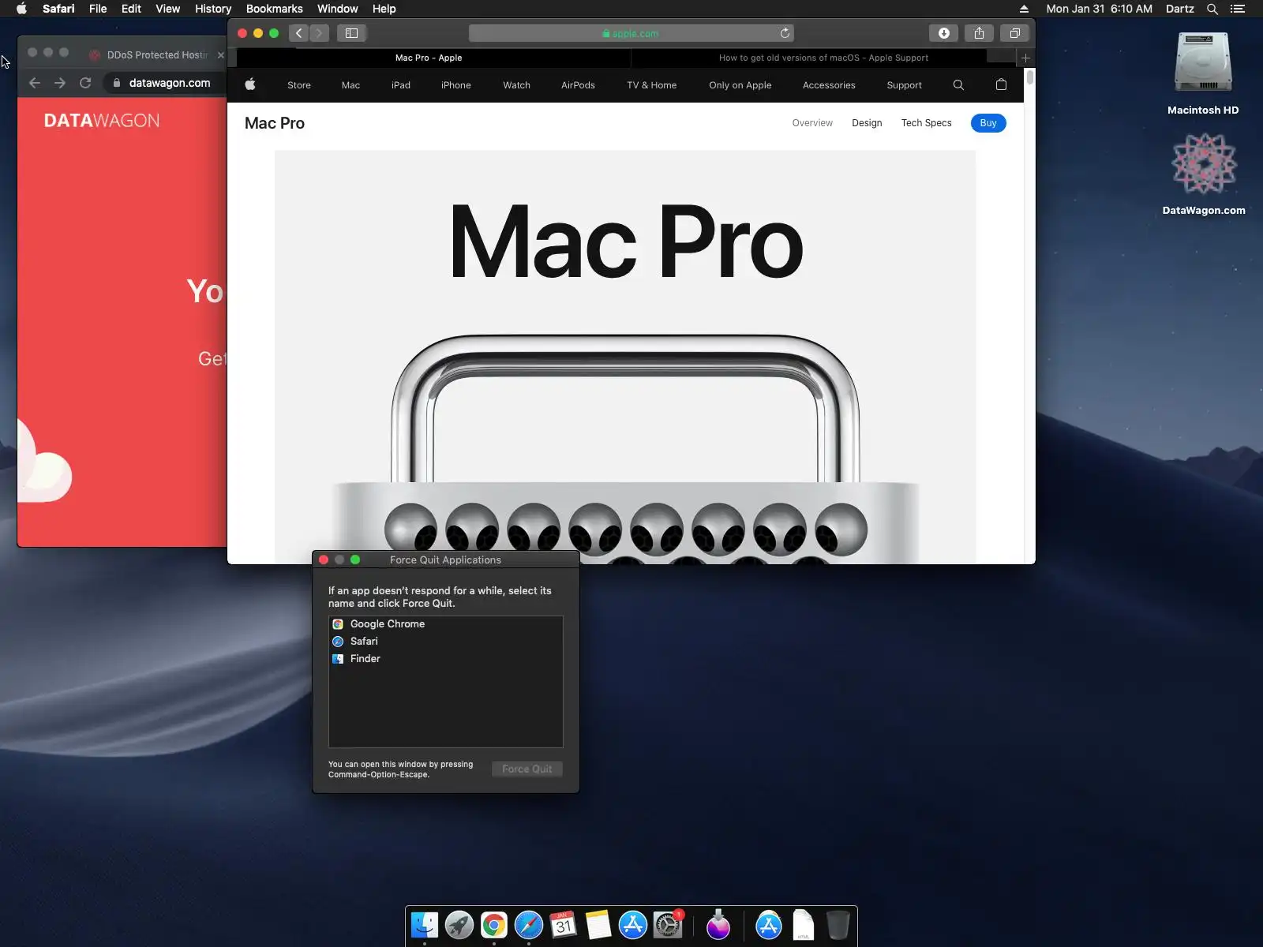The height and width of the screenshot is (947, 1263).
Task: Open the shopping bag on apple.com
Action: (x=1001, y=84)
